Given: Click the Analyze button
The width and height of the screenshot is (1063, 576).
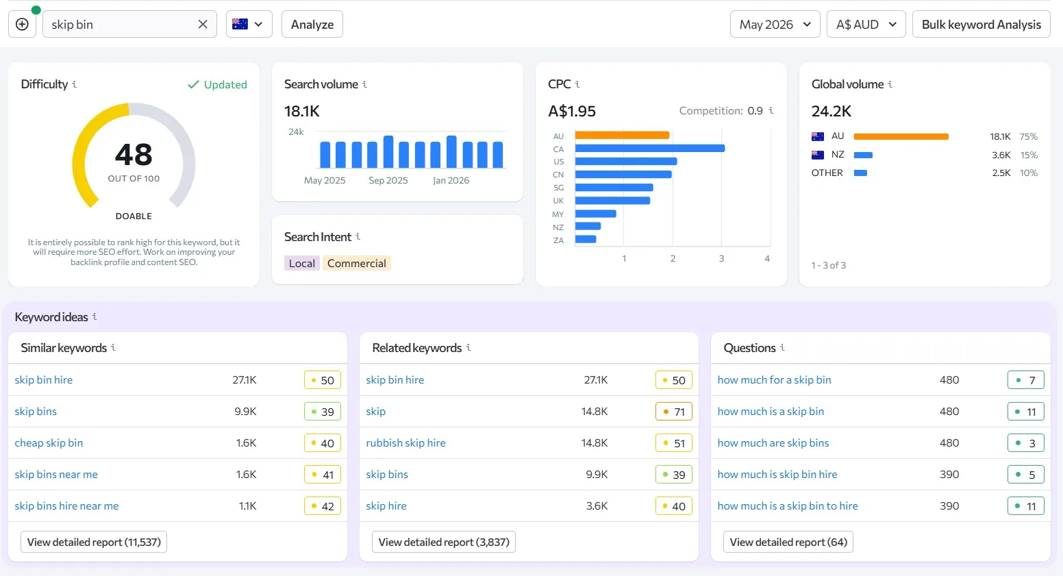Looking at the screenshot, I should click(312, 25).
